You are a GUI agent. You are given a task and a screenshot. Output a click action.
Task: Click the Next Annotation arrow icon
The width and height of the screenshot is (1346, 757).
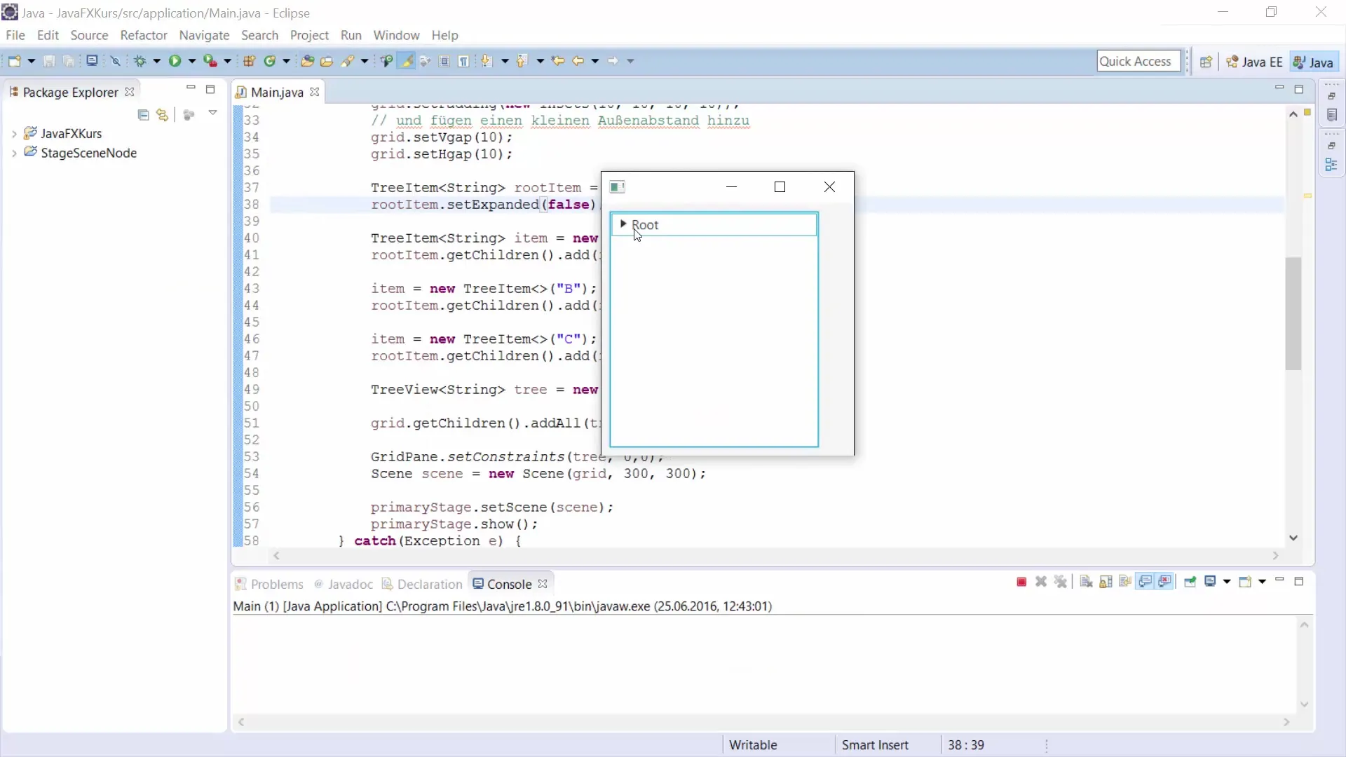point(486,61)
